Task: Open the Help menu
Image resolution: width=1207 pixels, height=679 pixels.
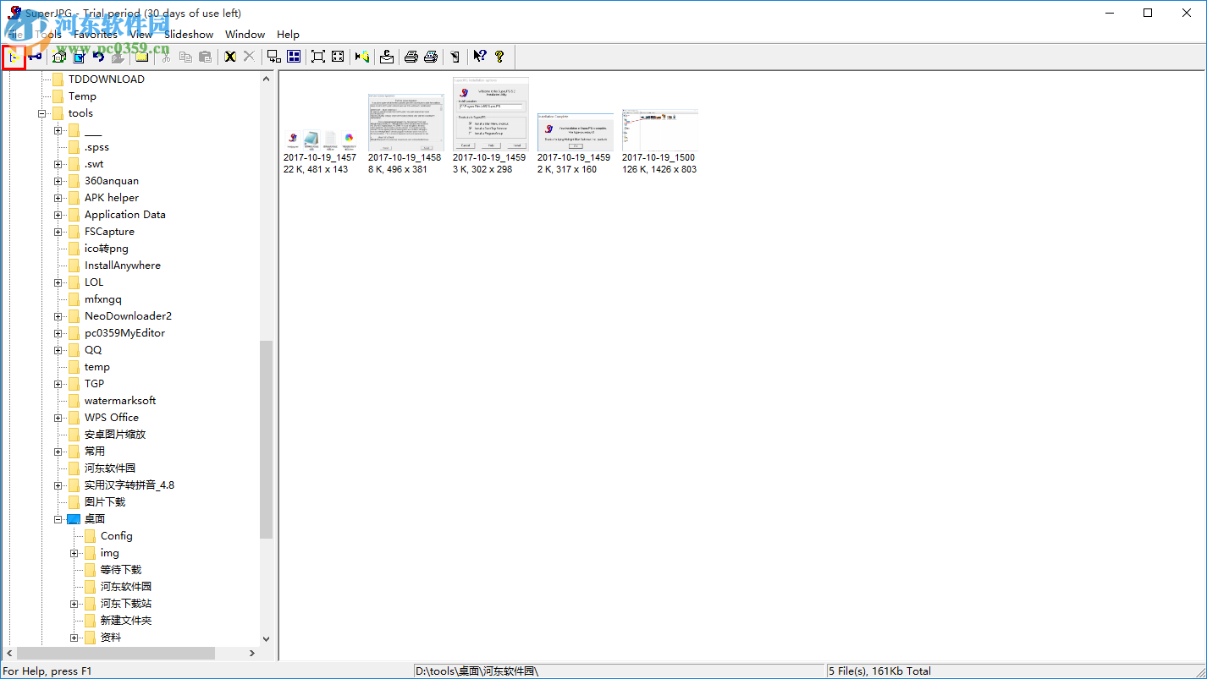Action: 288,35
